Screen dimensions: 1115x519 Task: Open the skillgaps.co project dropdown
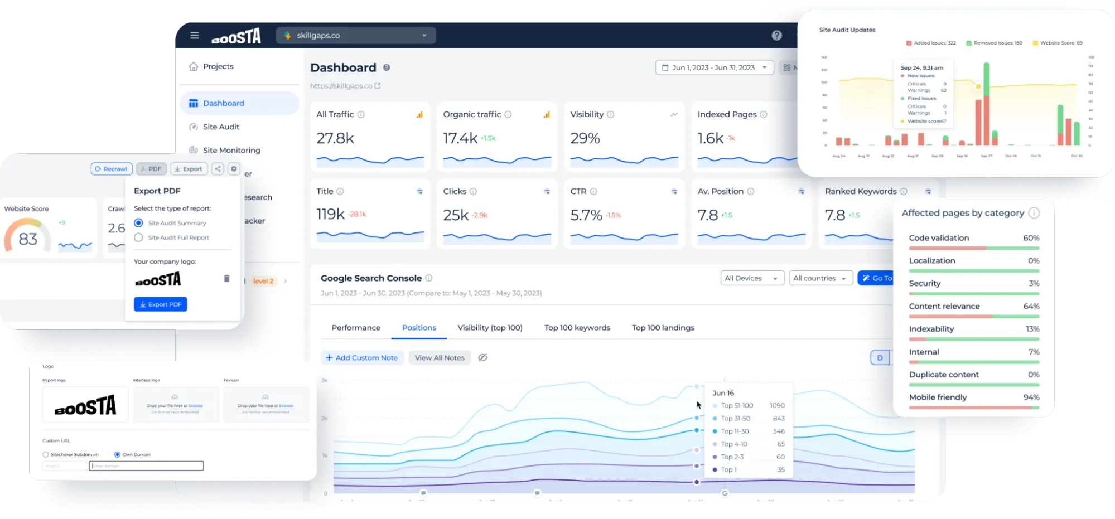tap(355, 35)
